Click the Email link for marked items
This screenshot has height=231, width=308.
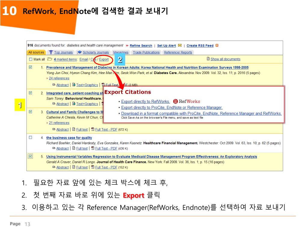[x=84, y=59]
